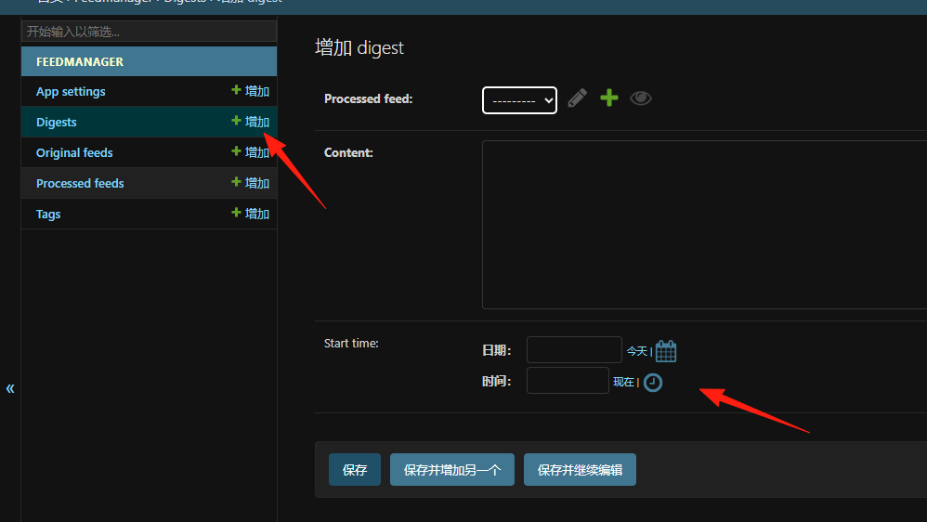This screenshot has height=522, width=927.
Task: Click inside the Content text area
Action: click(705, 225)
